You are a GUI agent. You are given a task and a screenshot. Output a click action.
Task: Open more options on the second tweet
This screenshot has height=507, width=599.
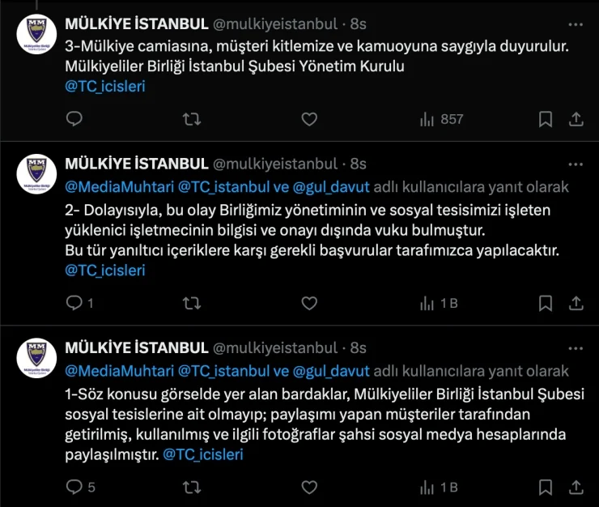(x=575, y=164)
